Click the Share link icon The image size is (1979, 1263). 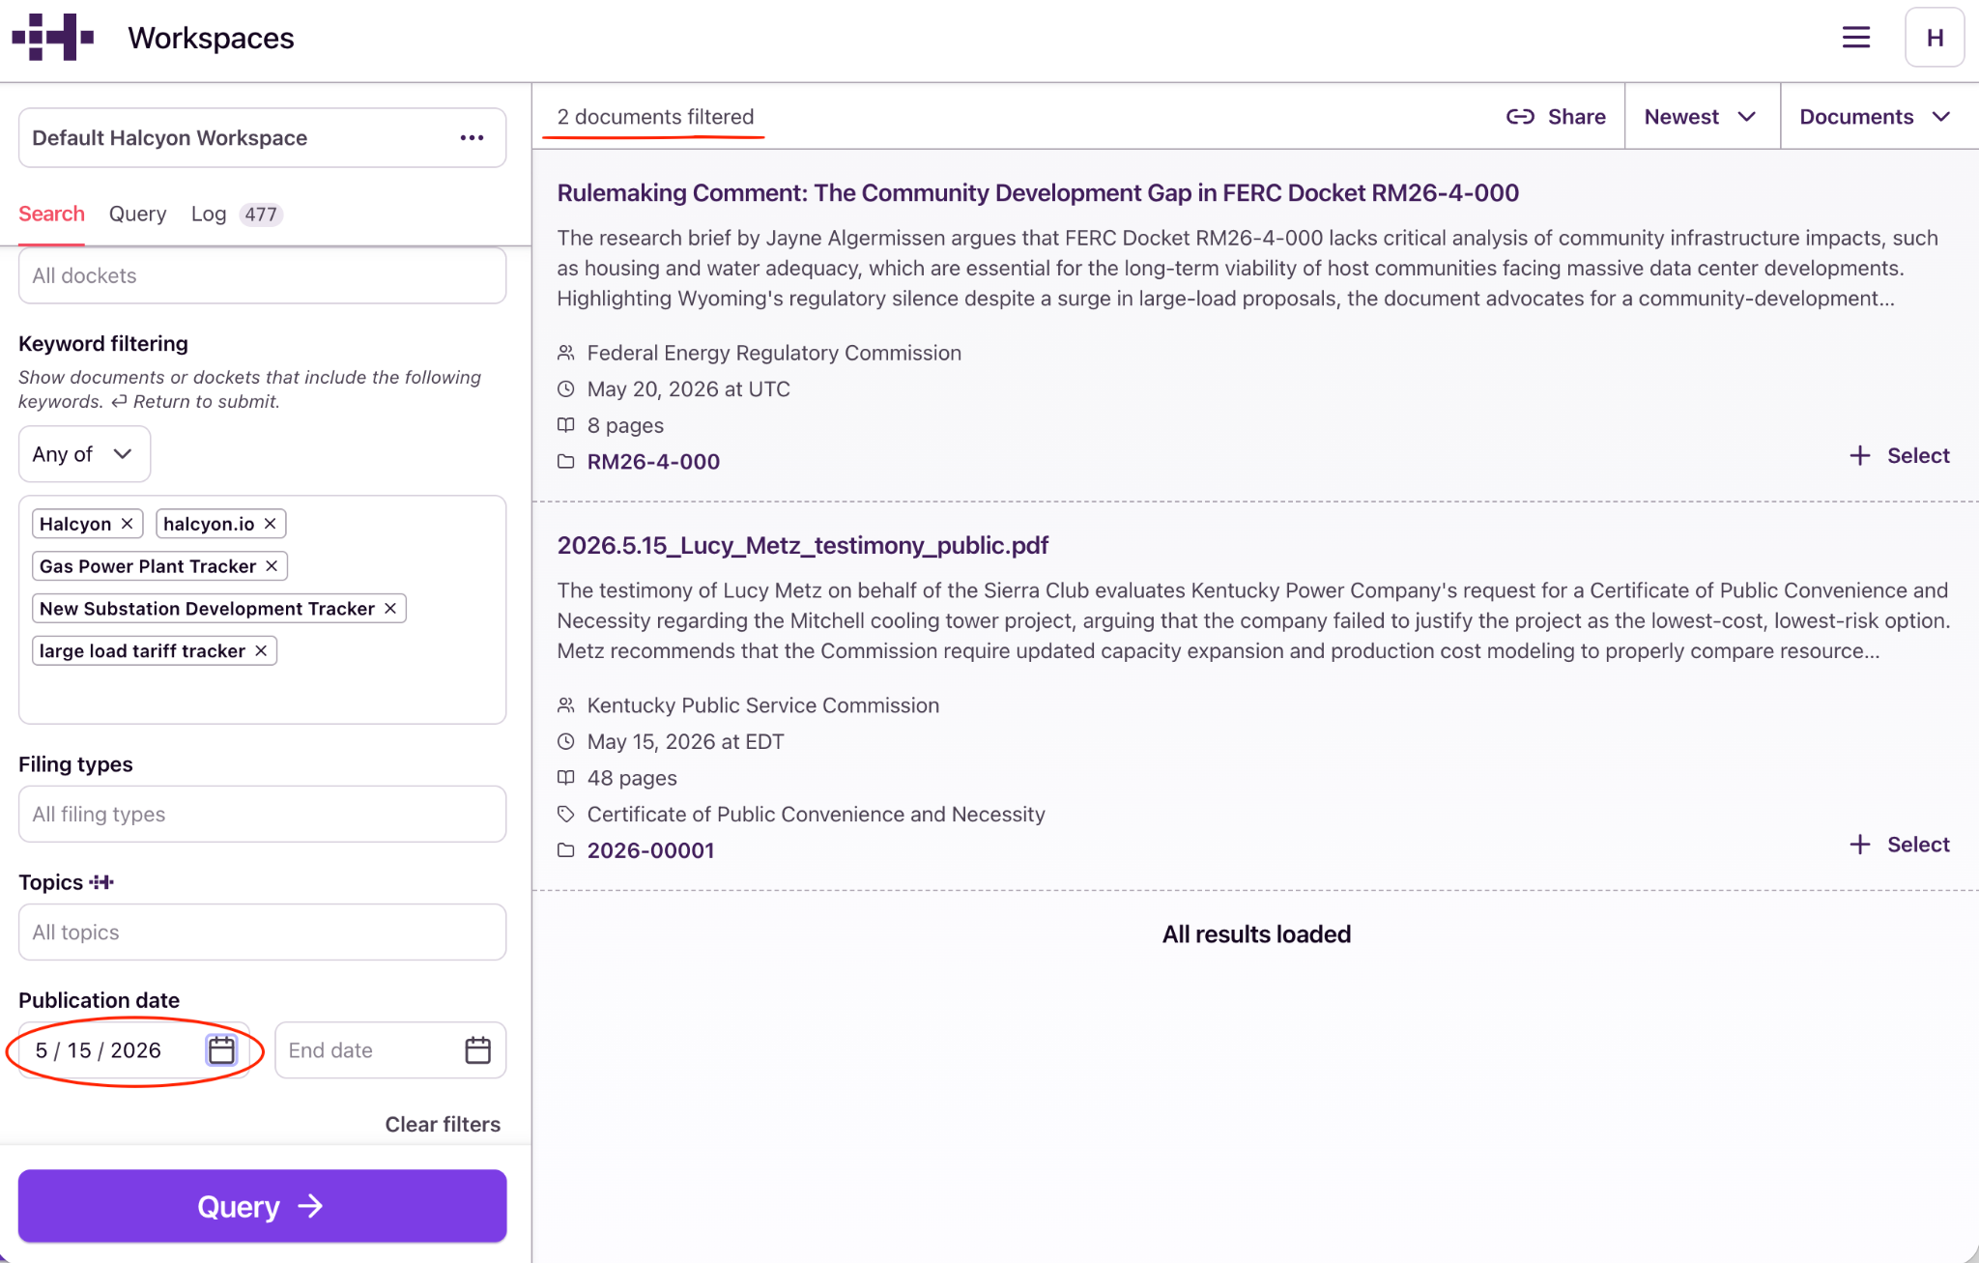[1520, 117]
